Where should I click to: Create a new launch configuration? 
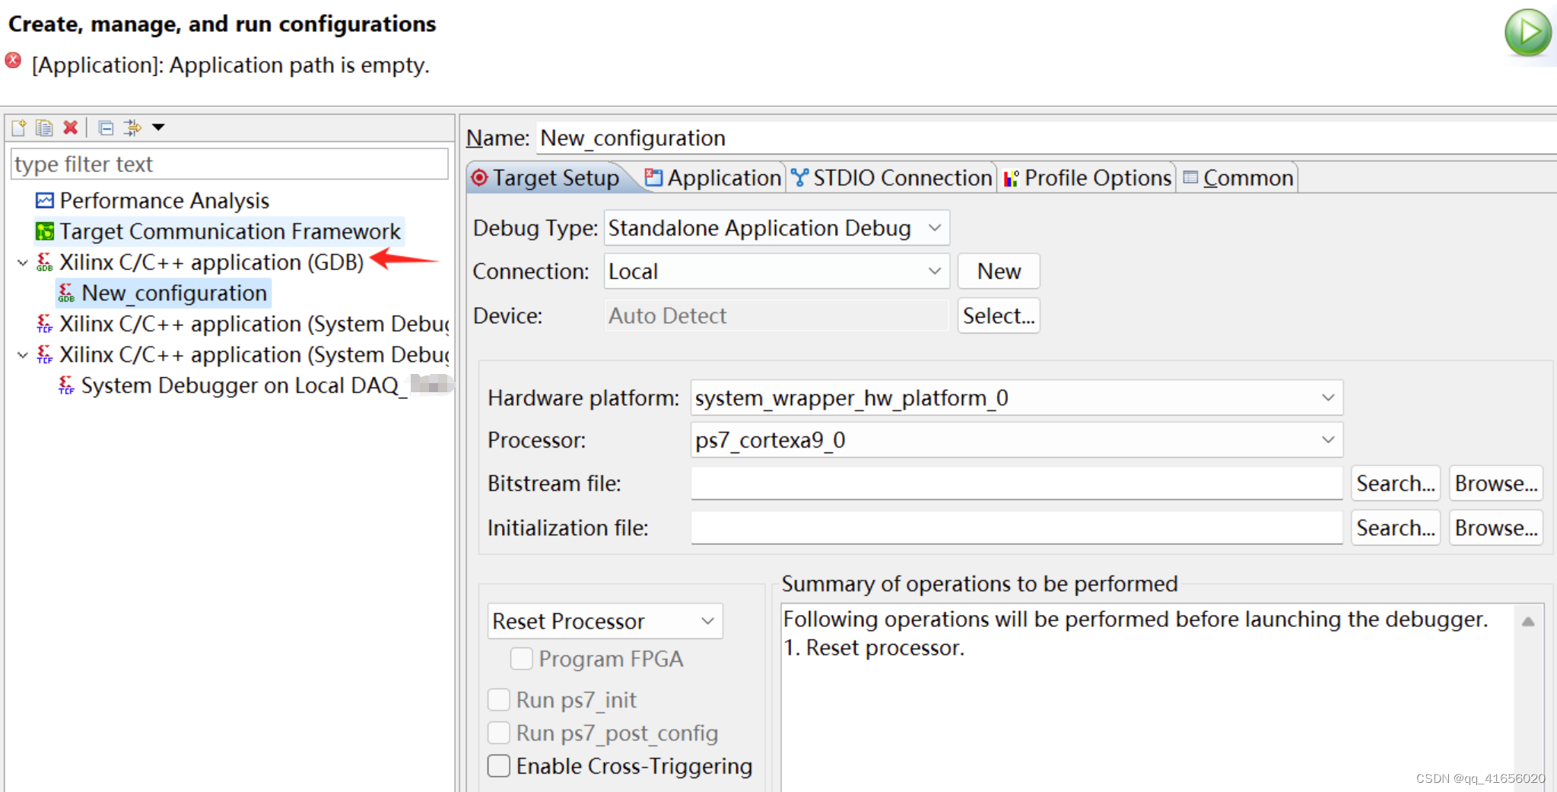coord(18,128)
